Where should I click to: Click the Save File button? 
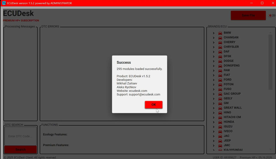[x=248, y=15]
